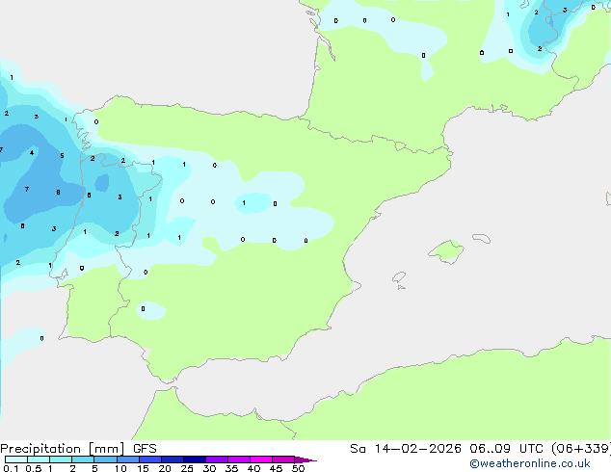Screen dimensions: 611x472
Task: Click the 15–20 mm legend swatch
Action: point(149,459)
